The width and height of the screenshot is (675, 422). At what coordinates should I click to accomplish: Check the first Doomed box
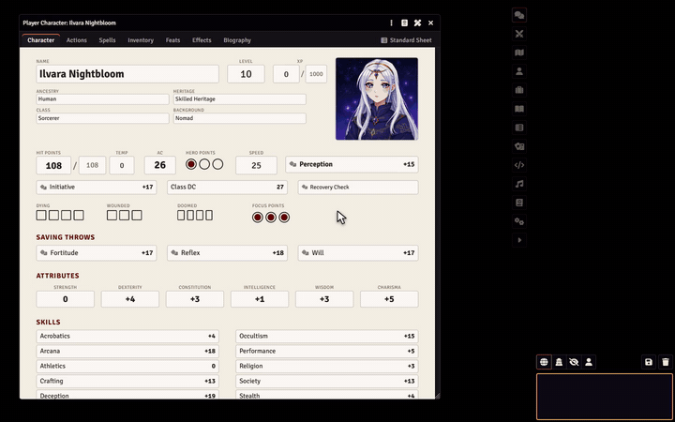click(x=181, y=216)
